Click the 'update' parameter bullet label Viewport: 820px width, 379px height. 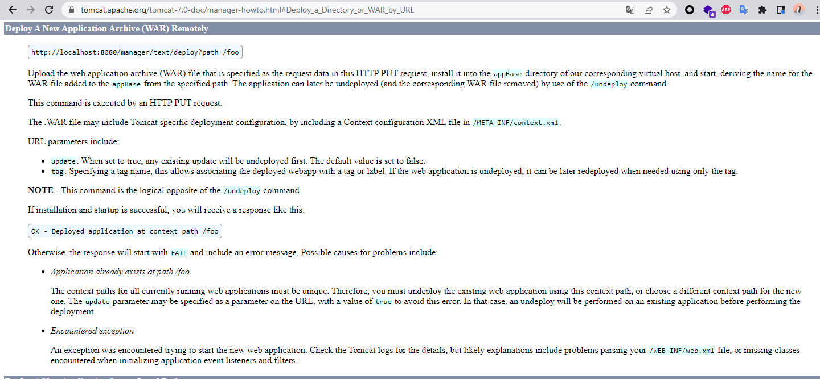[64, 161]
